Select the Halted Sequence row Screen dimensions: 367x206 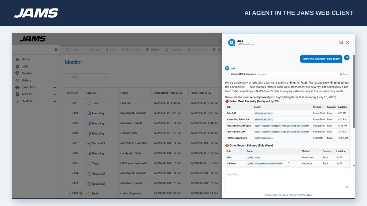click(x=144, y=193)
